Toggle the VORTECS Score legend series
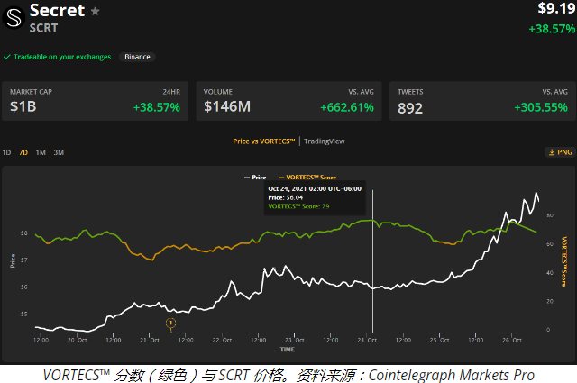The width and height of the screenshot is (577, 383). pyautogui.click(x=307, y=178)
